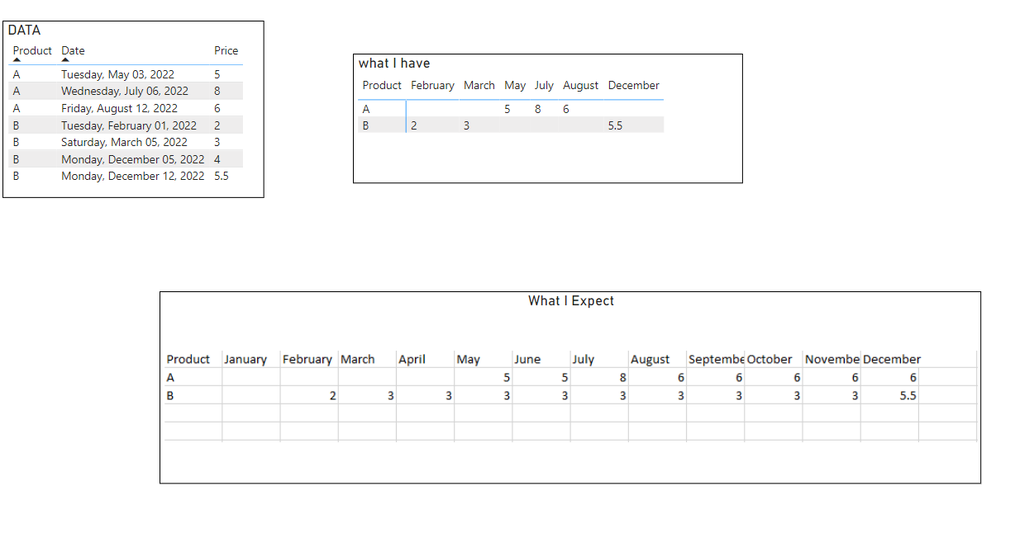Click value 5.5 under December in 'What I Expect'
The image size is (1034, 538).
pos(908,395)
